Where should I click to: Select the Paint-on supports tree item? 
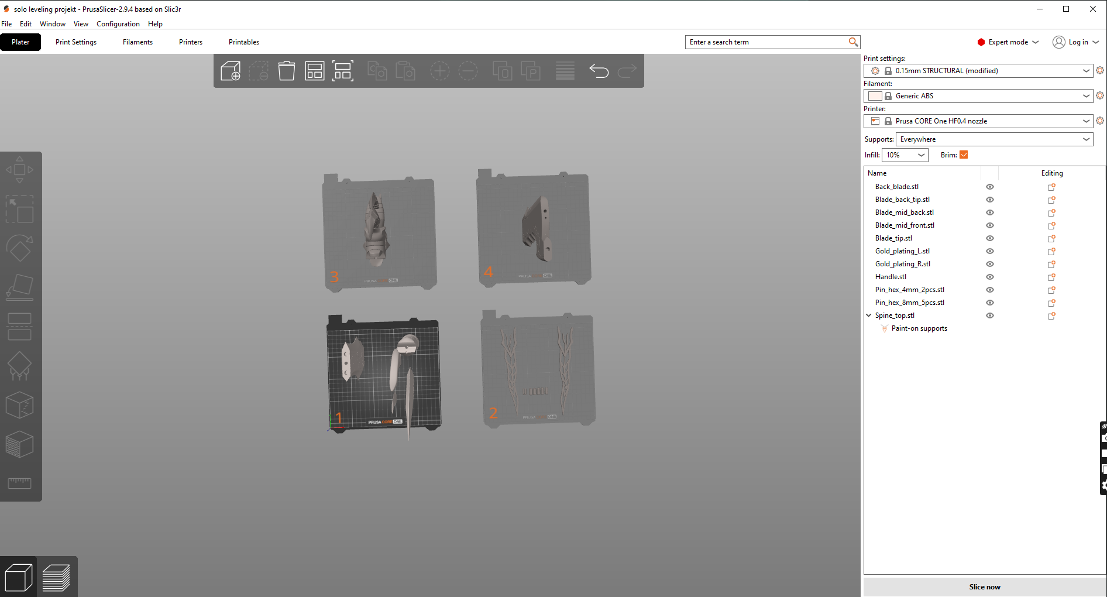[x=919, y=328]
